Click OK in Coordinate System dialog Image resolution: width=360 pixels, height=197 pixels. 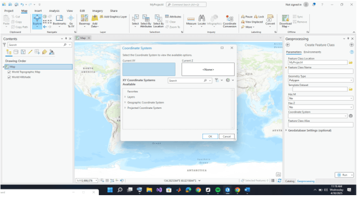coord(210,136)
